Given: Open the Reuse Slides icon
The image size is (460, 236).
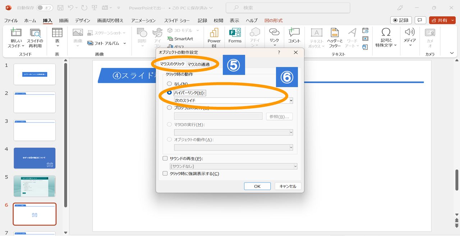Looking at the screenshot, I should (35, 33).
